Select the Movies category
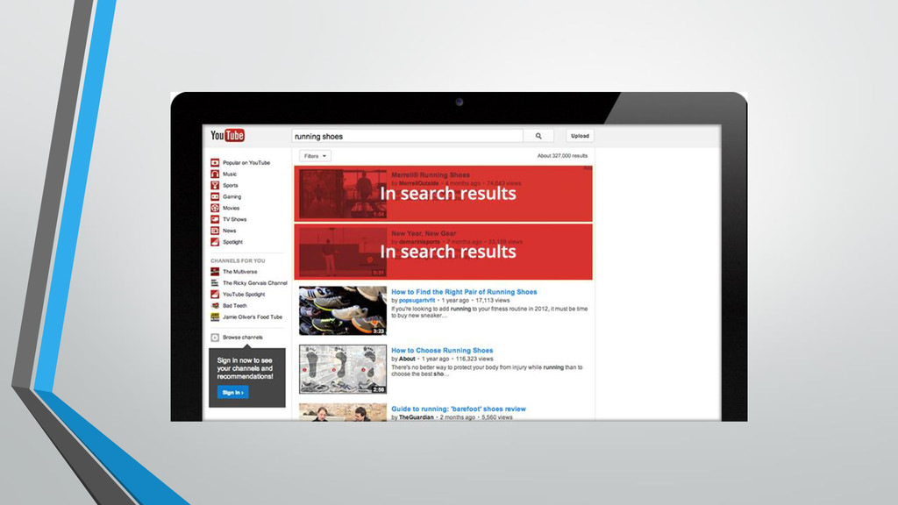 coord(231,208)
